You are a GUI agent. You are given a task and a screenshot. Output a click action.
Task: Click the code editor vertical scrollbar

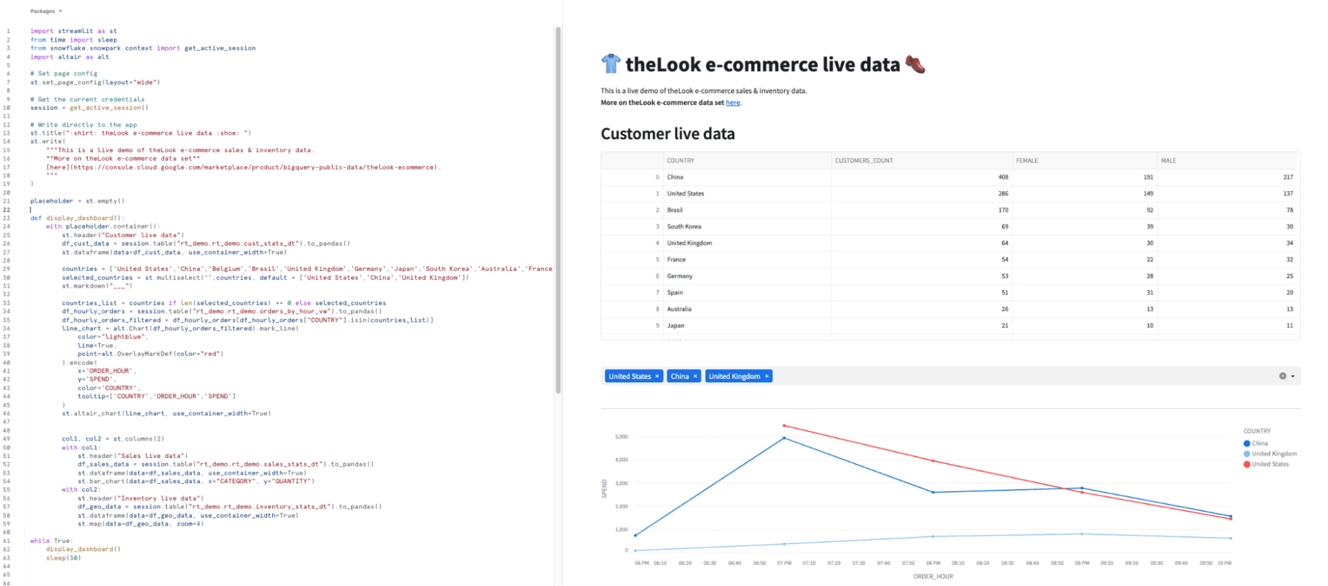coord(558,210)
